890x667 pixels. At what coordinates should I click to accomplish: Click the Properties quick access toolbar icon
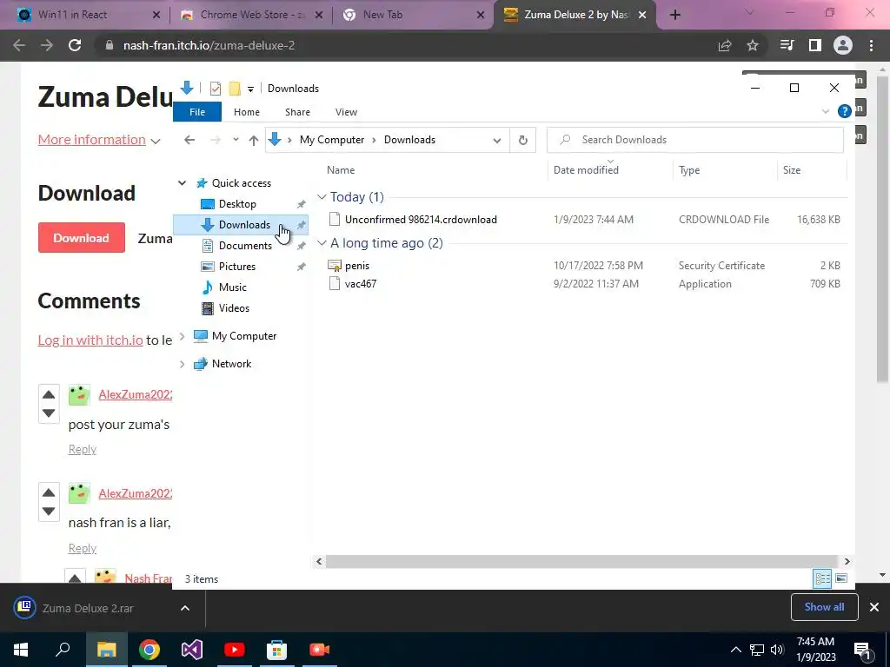216,89
